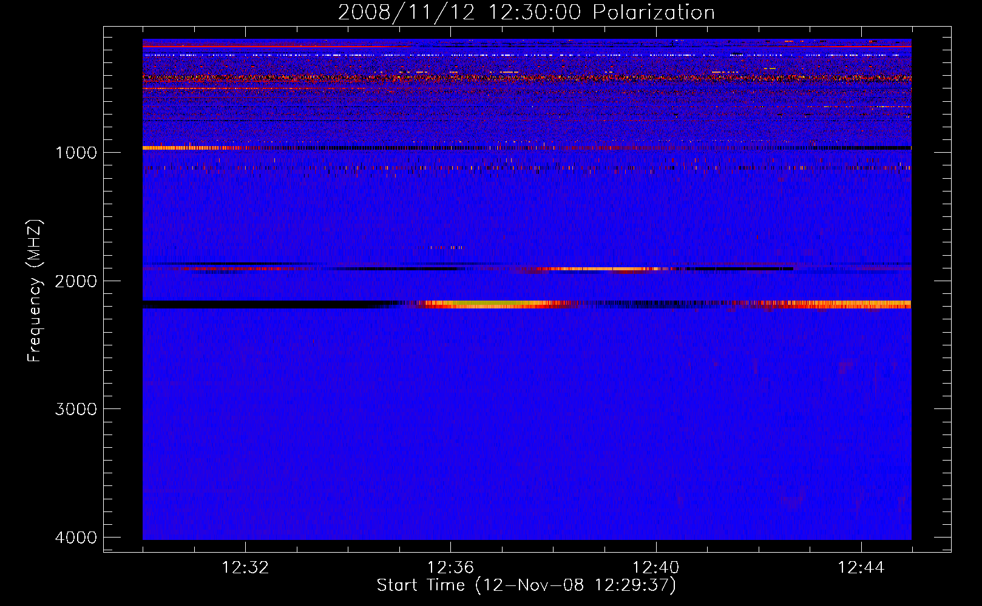The width and height of the screenshot is (982, 606).
Task: Click the 12:32 time tick label
Action: pos(245,568)
